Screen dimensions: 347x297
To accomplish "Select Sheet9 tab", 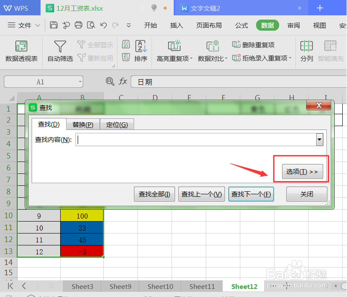I will coord(120,286).
